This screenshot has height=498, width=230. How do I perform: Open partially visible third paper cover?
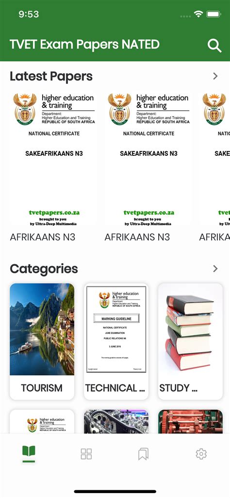pos(215,159)
